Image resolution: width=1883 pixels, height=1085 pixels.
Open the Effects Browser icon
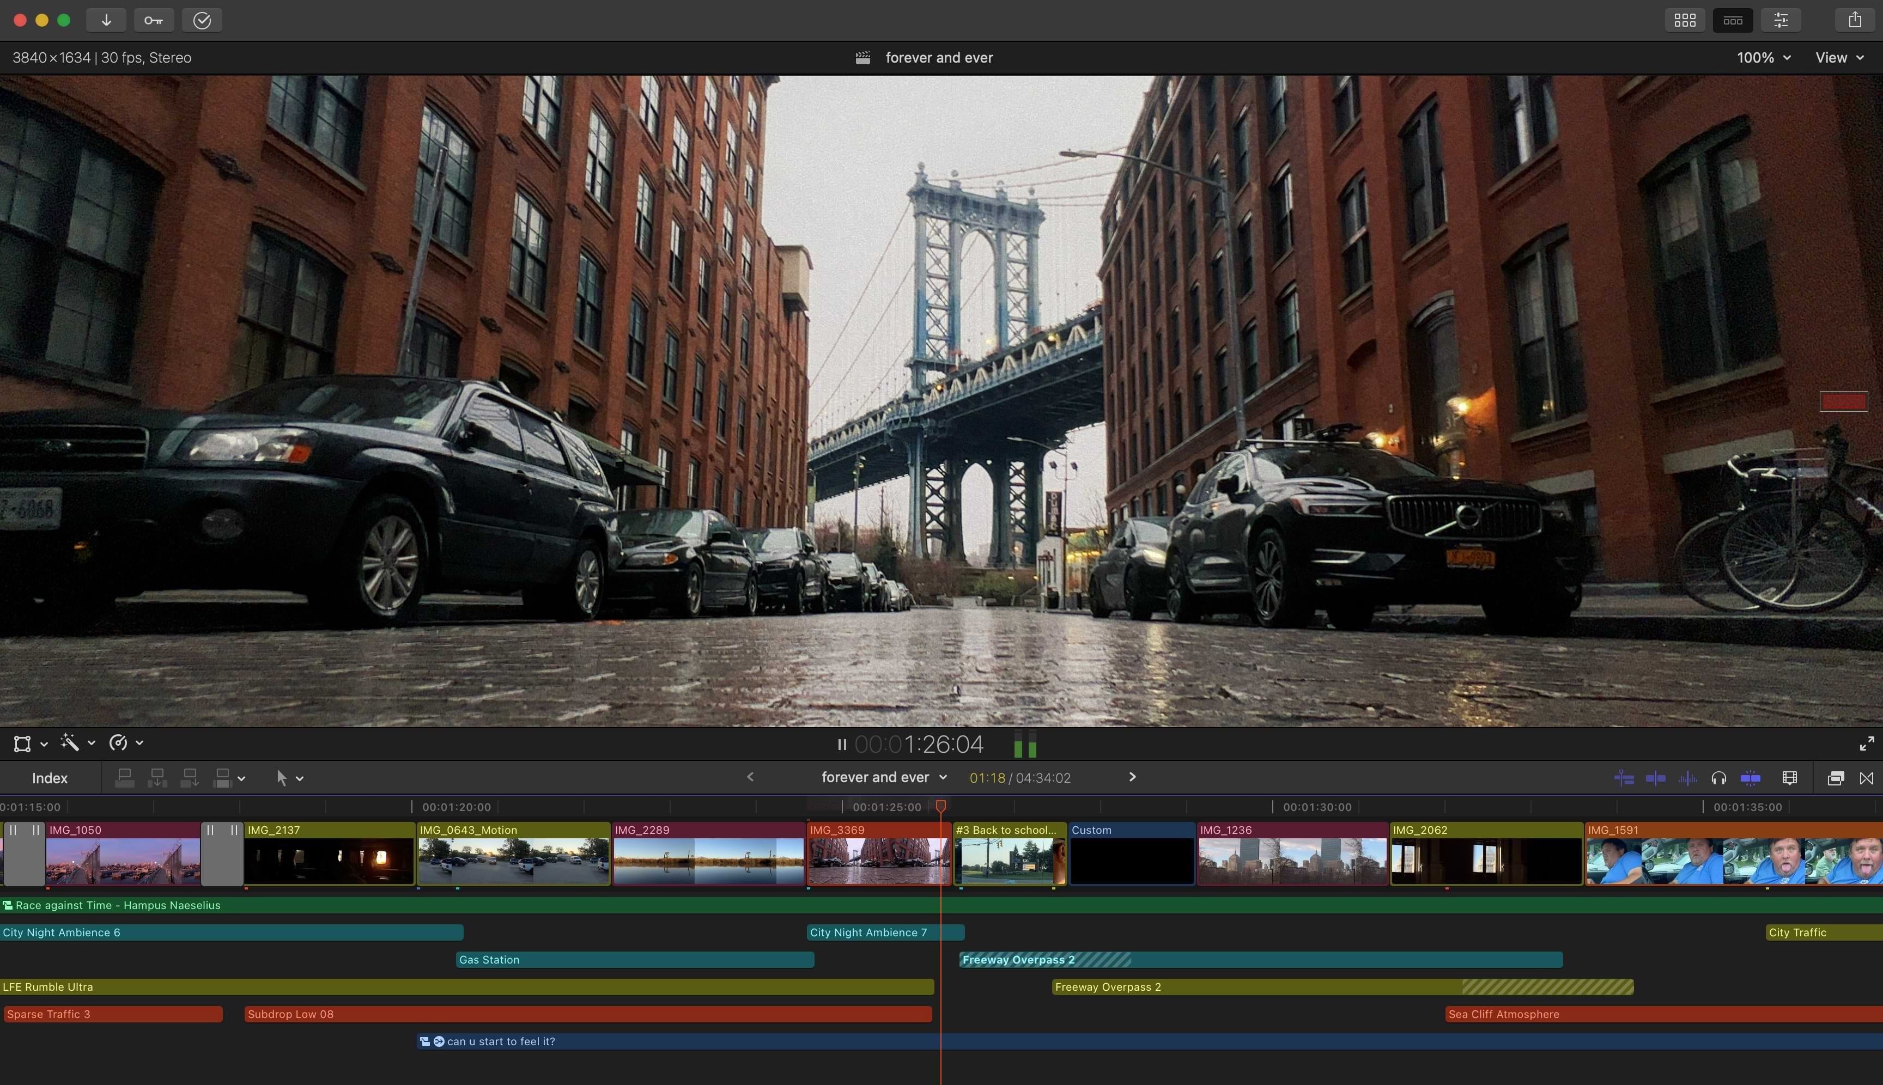pyautogui.click(x=1835, y=778)
